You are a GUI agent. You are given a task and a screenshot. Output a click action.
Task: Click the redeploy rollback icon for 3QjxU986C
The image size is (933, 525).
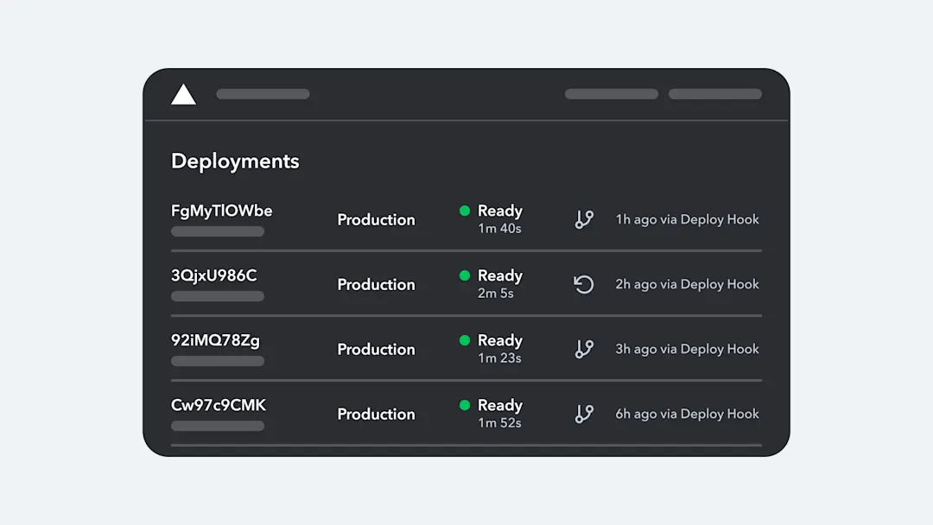583,284
